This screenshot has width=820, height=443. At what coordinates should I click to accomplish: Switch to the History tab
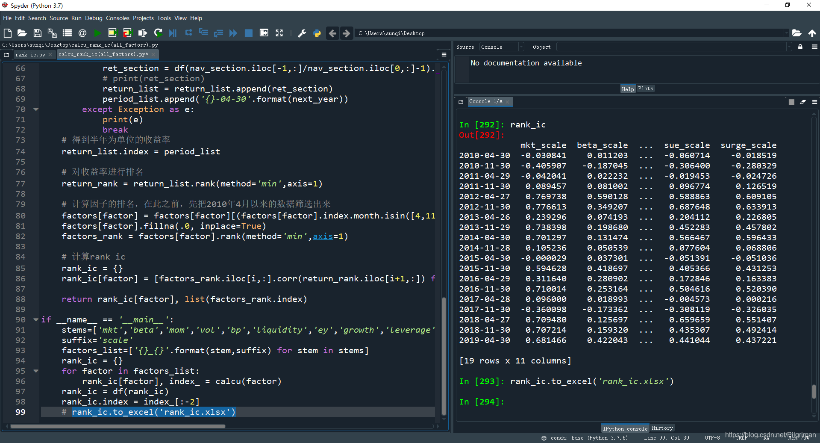[x=662, y=428]
